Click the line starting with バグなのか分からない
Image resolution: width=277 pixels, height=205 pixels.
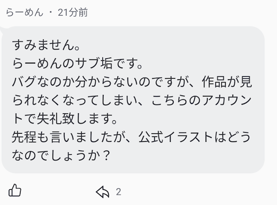pos(132,82)
